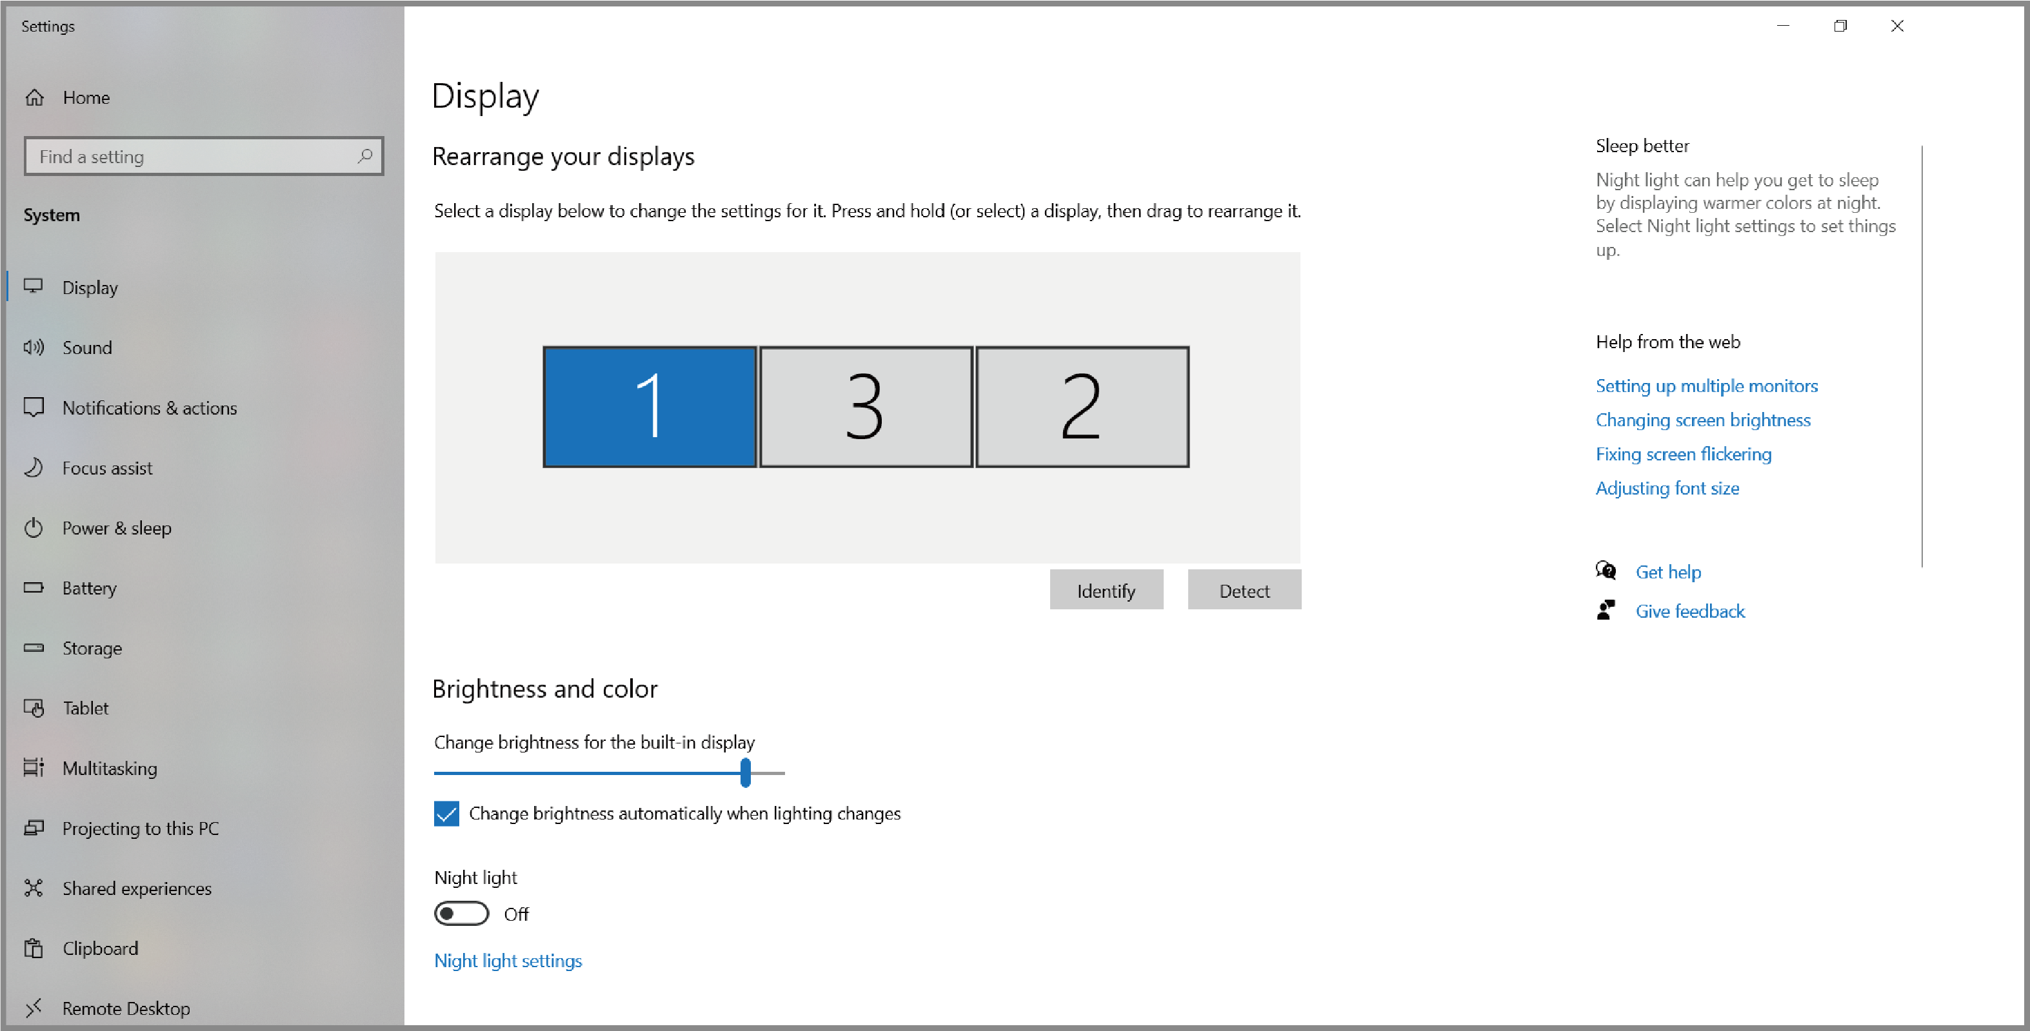Click the Focus assist moon icon

[x=34, y=468]
